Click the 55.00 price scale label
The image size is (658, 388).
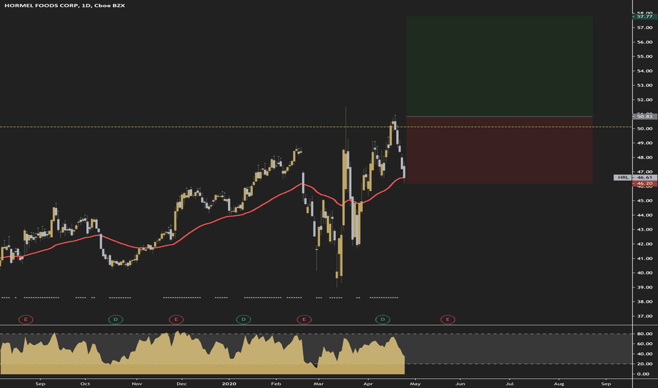[645, 56]
